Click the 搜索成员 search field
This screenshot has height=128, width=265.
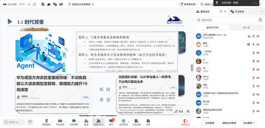226,20
